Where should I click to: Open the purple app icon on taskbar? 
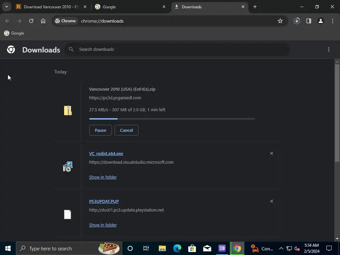click(x=222, y=248)
